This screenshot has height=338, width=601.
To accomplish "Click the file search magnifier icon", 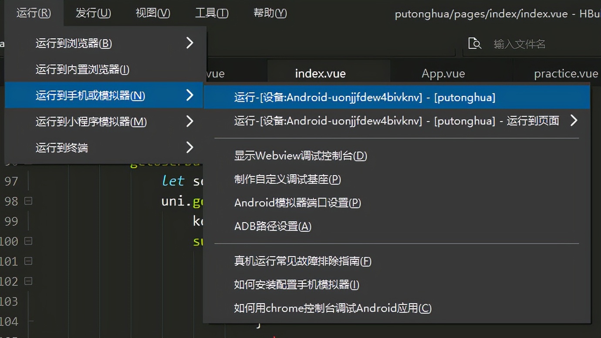I will click(x=475, y=43).
